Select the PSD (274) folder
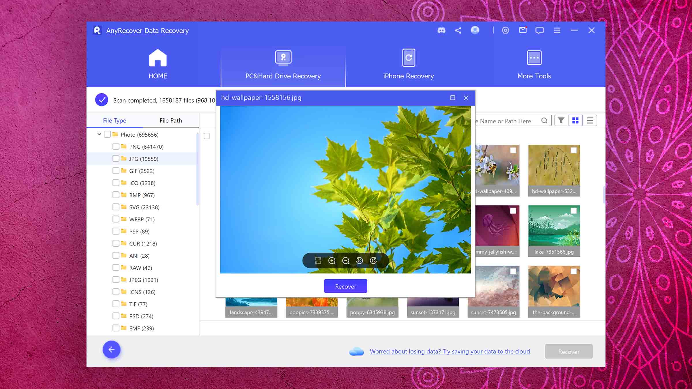Viewport: 692px width, 389px height. [x=141, y=316]
